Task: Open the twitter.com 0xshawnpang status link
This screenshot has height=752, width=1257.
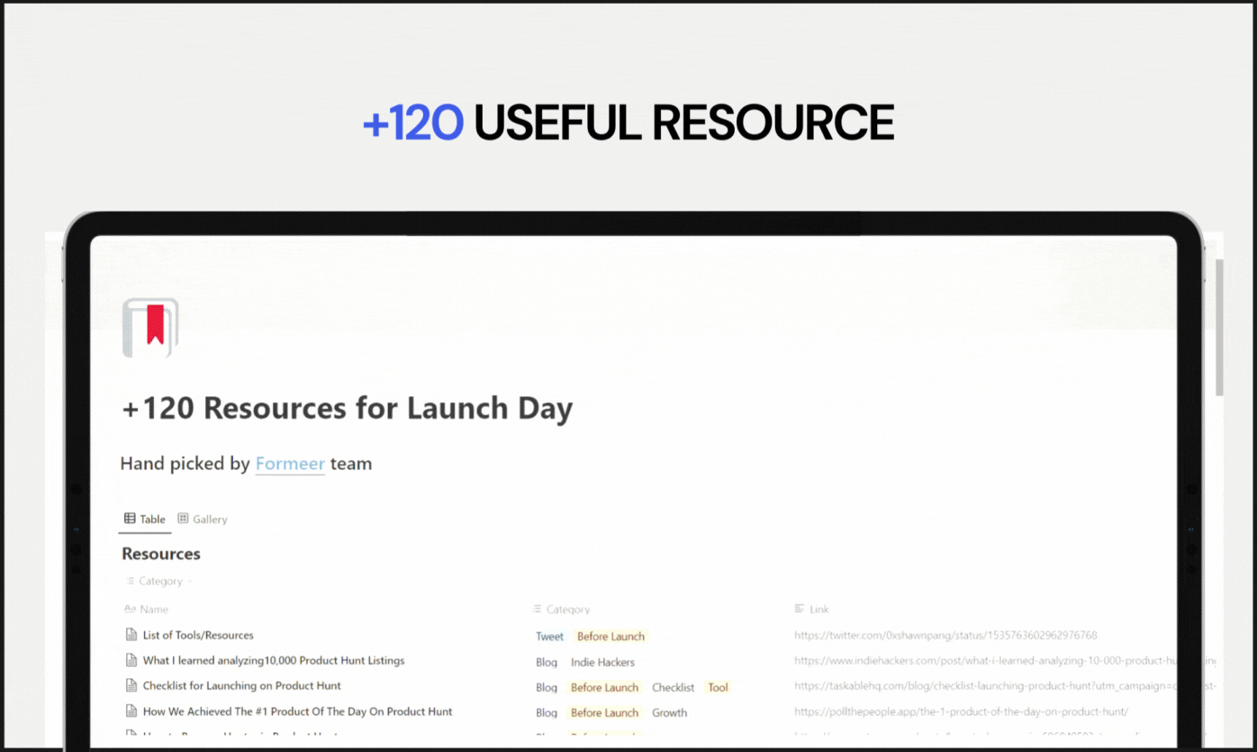Action: 945,635
